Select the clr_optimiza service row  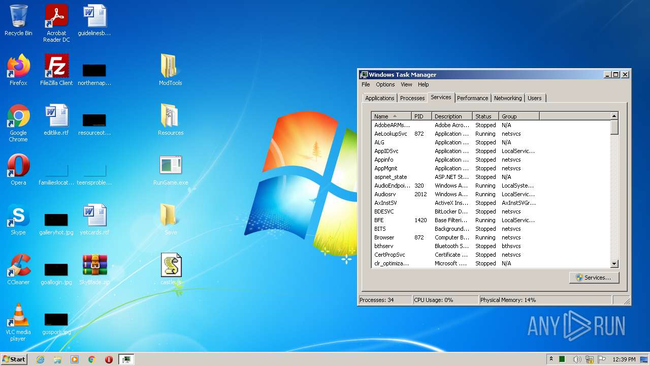[x=491, y=263]
